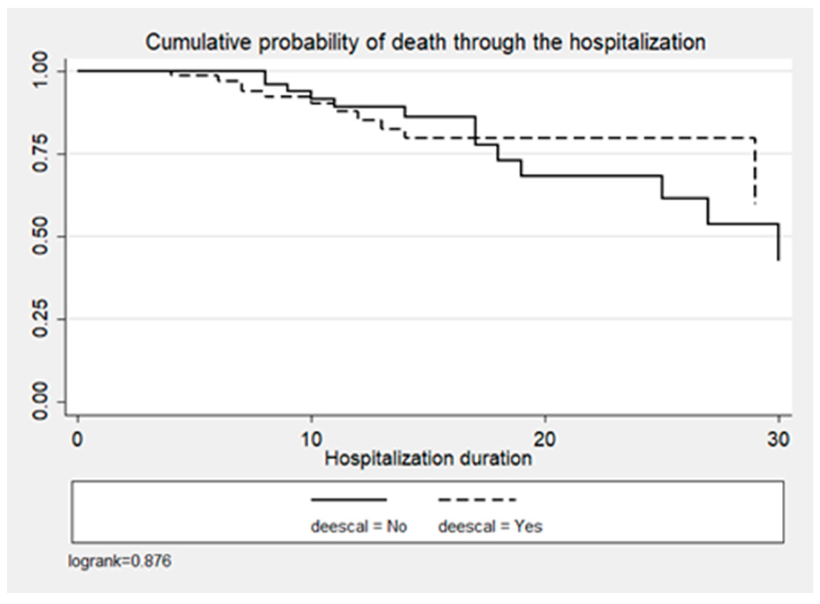Select the 0.00 y-axis tick label
820x604 pixels.
[41, 401]
